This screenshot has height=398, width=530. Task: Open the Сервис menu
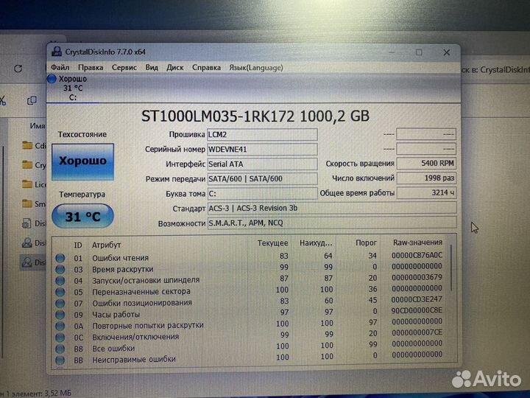click(x=124, y=68)
